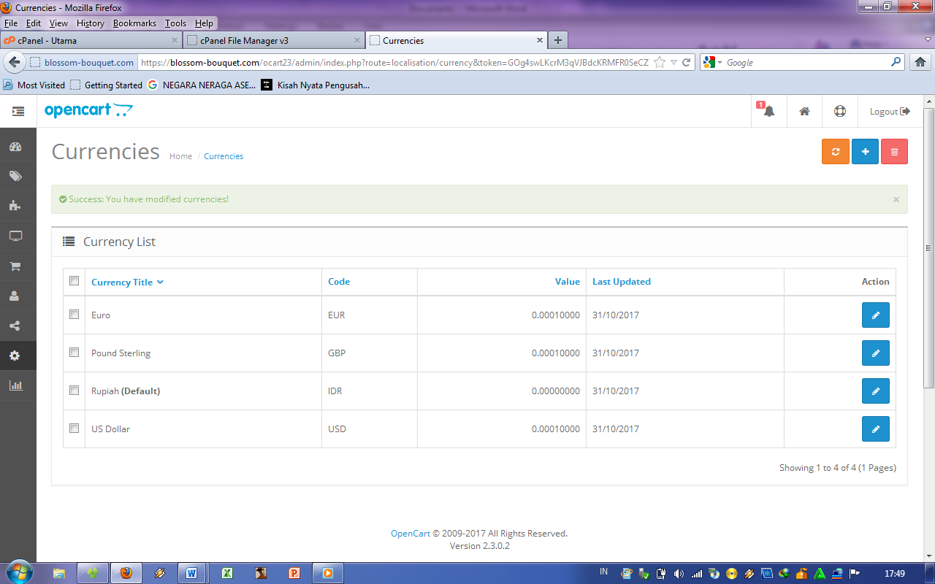Viewport: 935px width, 584px height.
Task: Open Word from the taskbar
Action: (x=191, y=573)
